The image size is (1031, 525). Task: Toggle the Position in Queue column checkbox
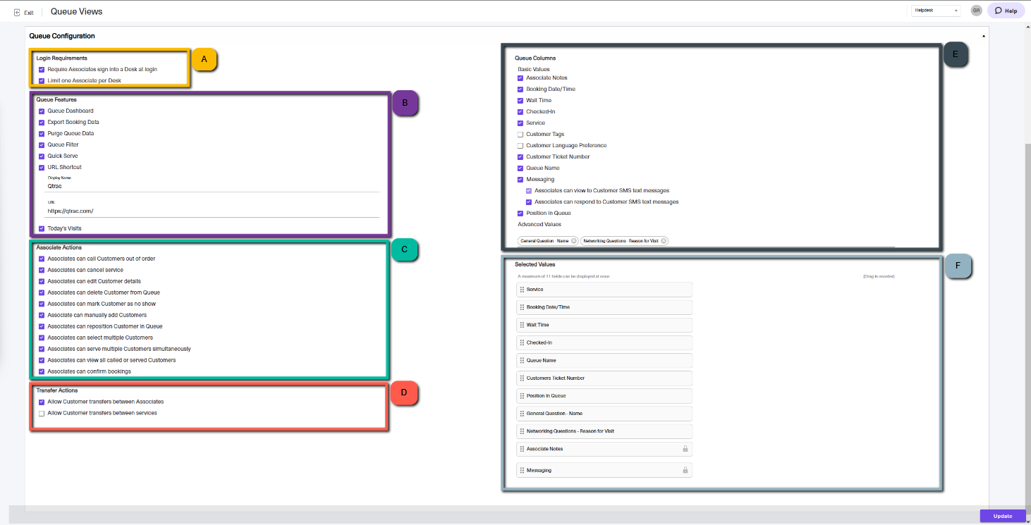click(x=520, y=213)
